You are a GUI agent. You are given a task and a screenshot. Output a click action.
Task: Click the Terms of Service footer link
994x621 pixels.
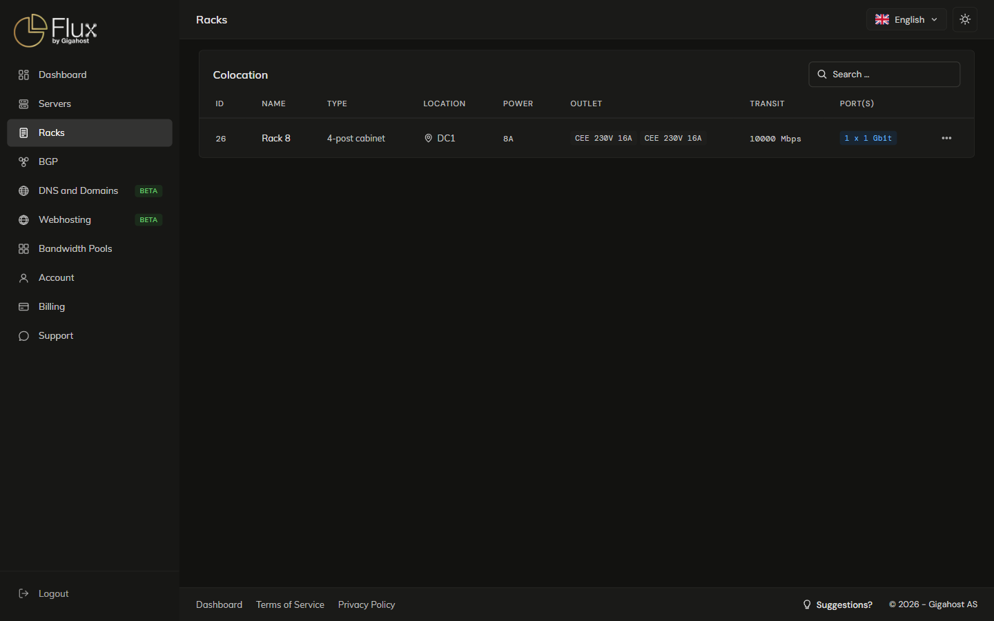290,604
